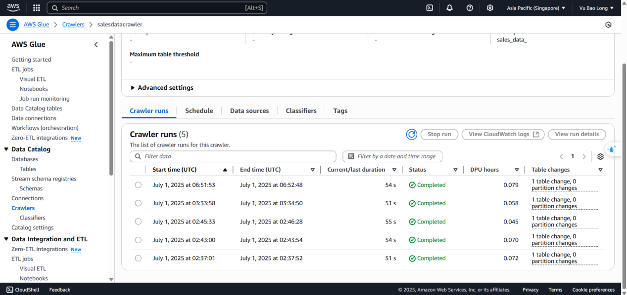Open Databases in sidebar
627x295 pixels.
pos(25,159)
